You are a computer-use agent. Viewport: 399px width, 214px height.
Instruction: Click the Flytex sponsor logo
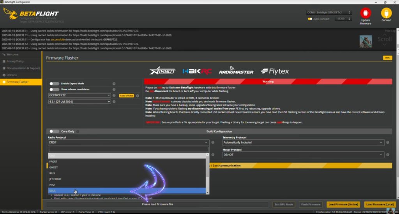tap(275, 71)
